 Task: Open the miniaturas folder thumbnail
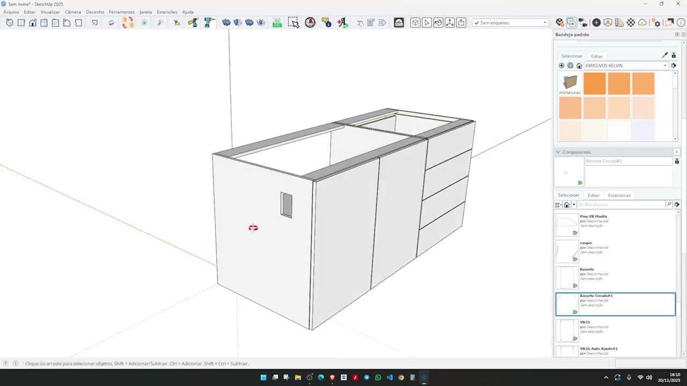[x=570, y=84]
